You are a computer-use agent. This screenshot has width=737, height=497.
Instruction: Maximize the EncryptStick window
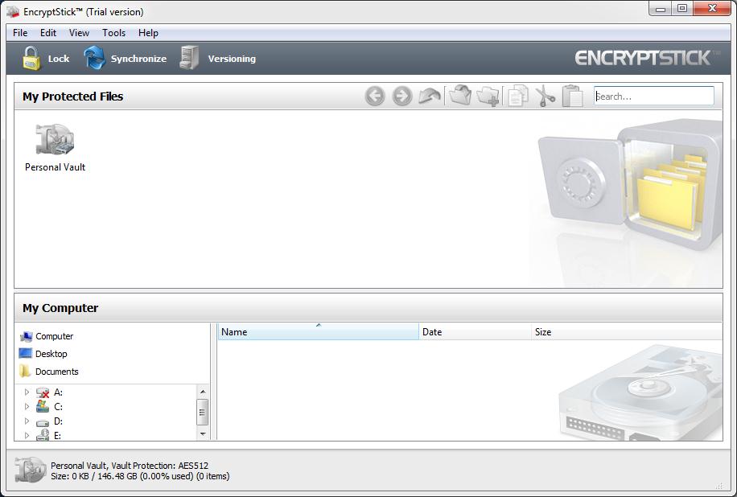682,9
